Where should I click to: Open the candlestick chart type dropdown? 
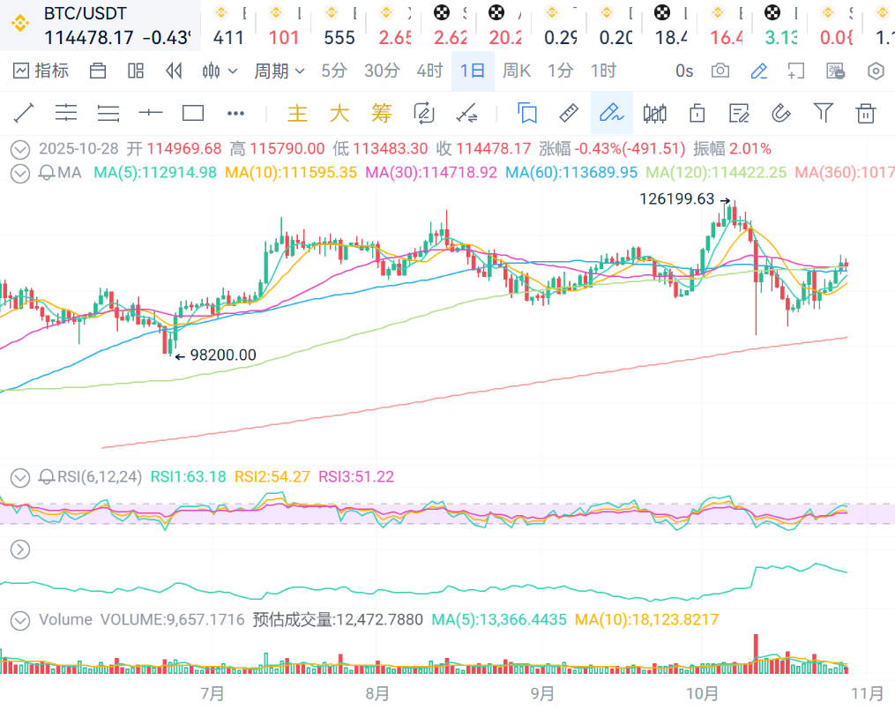(220, 71)
